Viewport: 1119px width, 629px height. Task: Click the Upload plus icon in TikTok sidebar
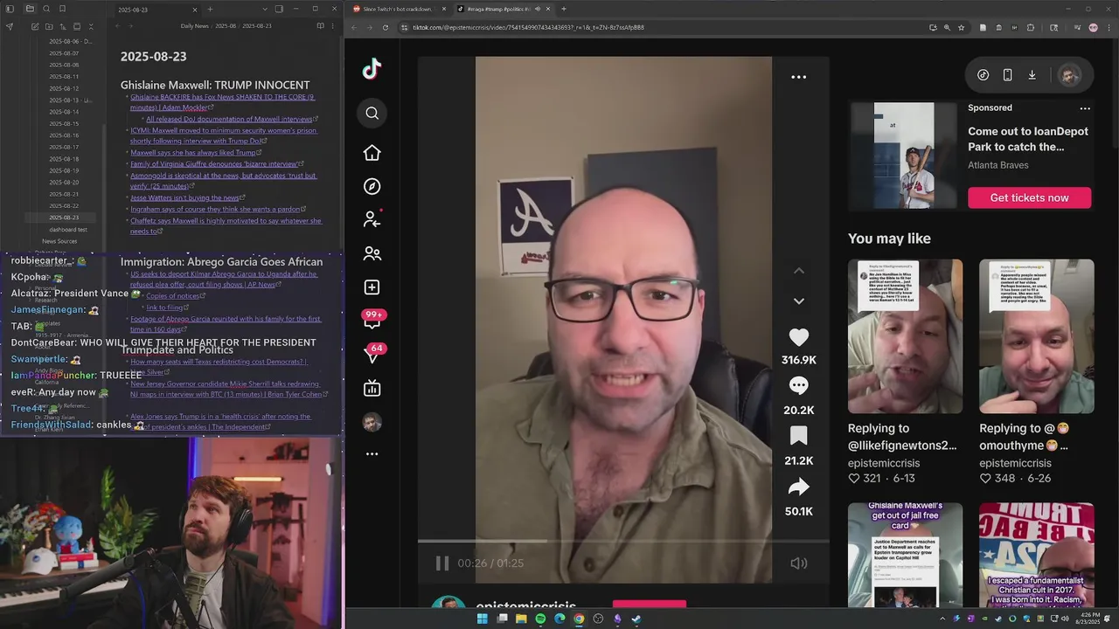pyautogui.click(x=372, y=287)
